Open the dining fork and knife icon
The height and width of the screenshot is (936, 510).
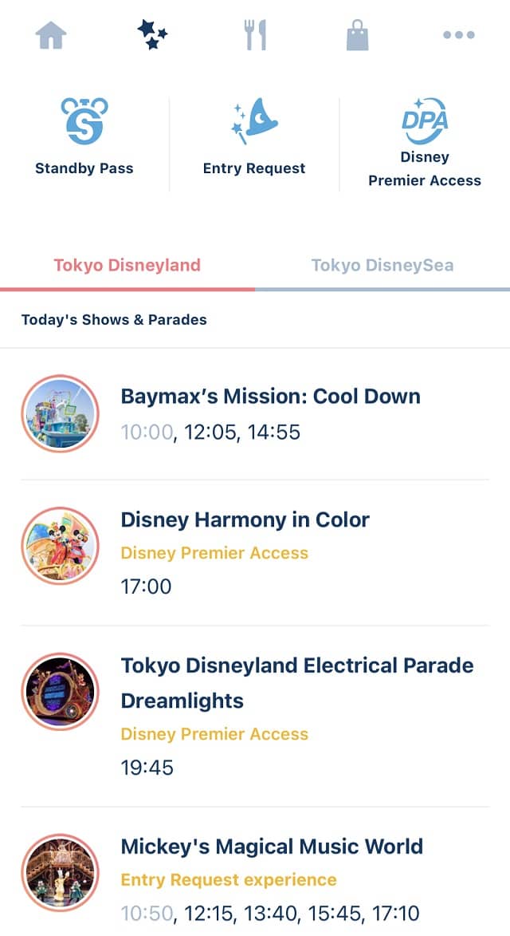pos(255,34)
